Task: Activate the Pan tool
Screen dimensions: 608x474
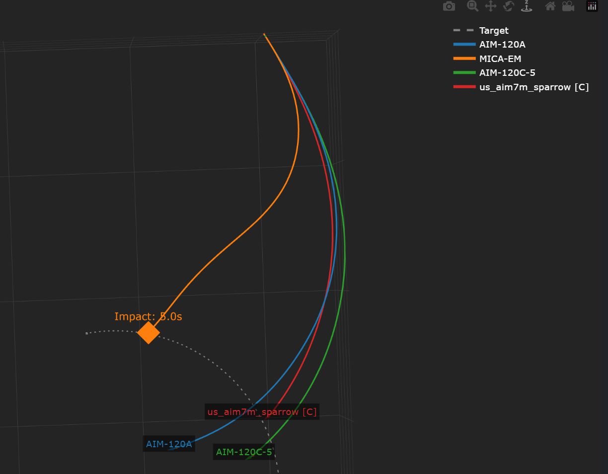Action: tap(491, 6)
